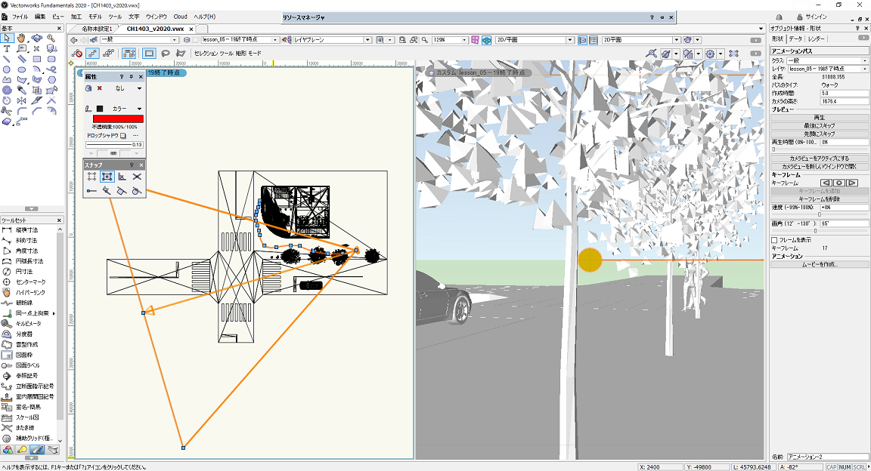This screenshot has width=871, height=471.
Task: Open the レイヤプレーン plane dropdown
Action: 332,40
